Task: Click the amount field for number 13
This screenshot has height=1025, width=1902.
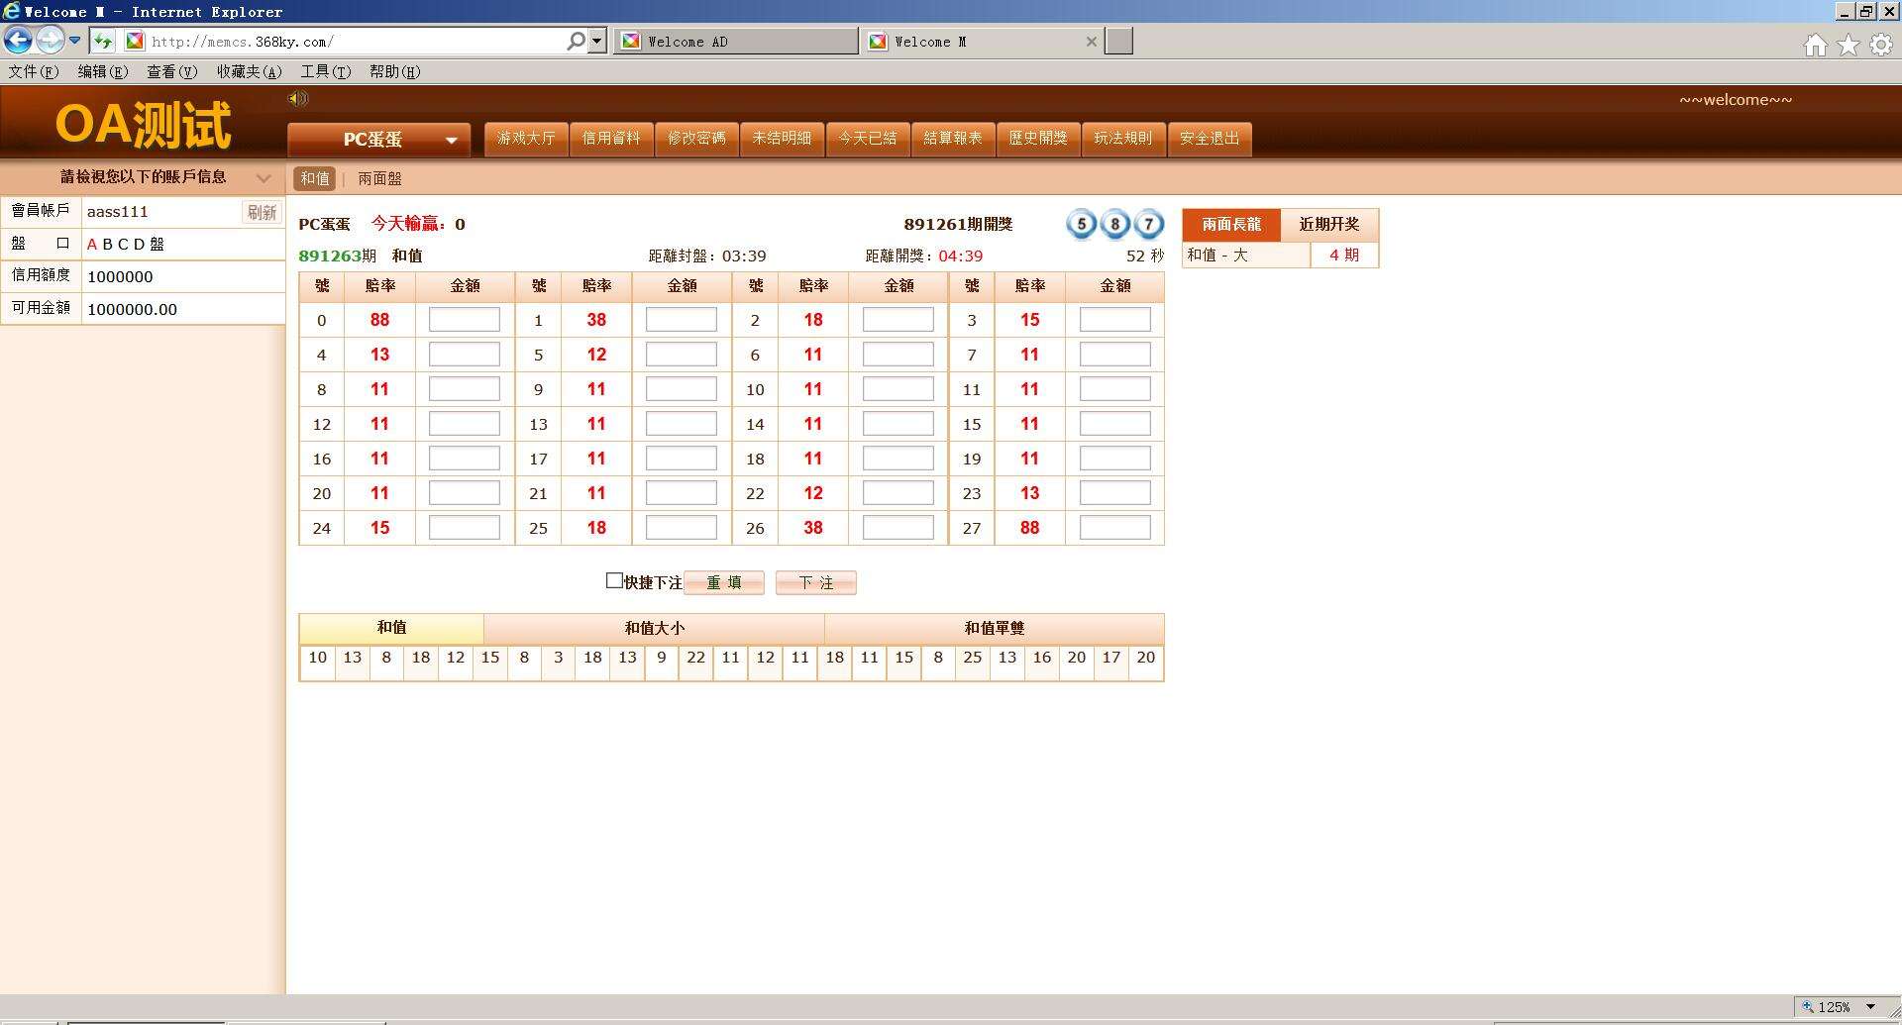Action: [x=682, y=424]
